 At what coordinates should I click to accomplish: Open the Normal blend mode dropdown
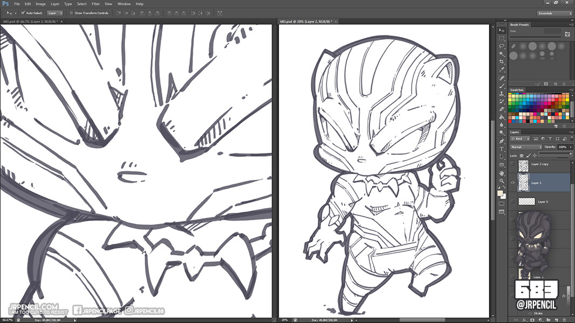pos(526,147)
